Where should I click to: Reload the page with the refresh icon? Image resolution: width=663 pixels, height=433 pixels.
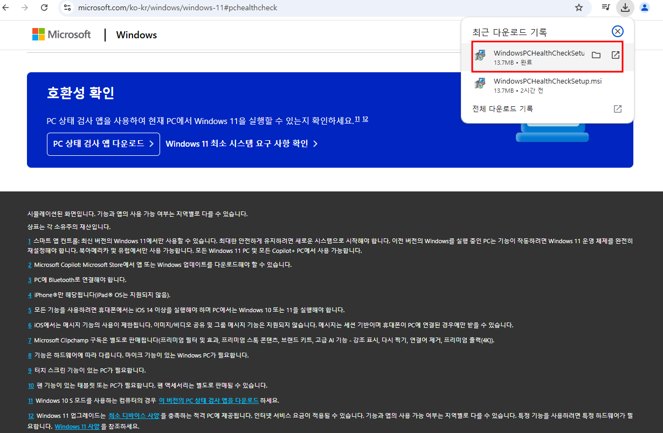tap(44, 8)
